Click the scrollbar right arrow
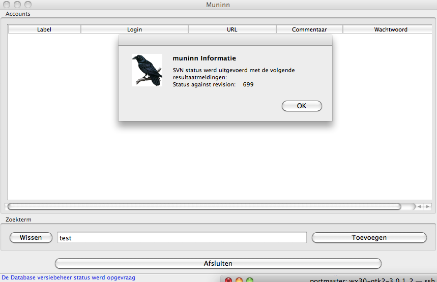 pyautogui.click(x=427, y=207)
